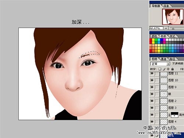Switch to the 路径 paths tab
Viewport: 184px width, 138px height.
click(x=172, y=59)
